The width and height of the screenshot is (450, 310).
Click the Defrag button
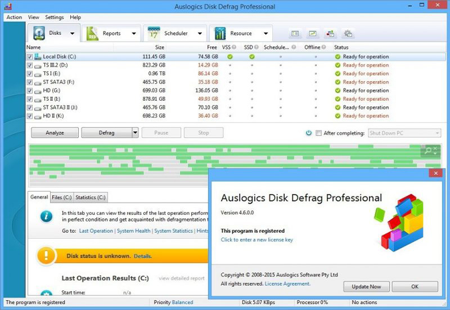click(x=106, y=133)
